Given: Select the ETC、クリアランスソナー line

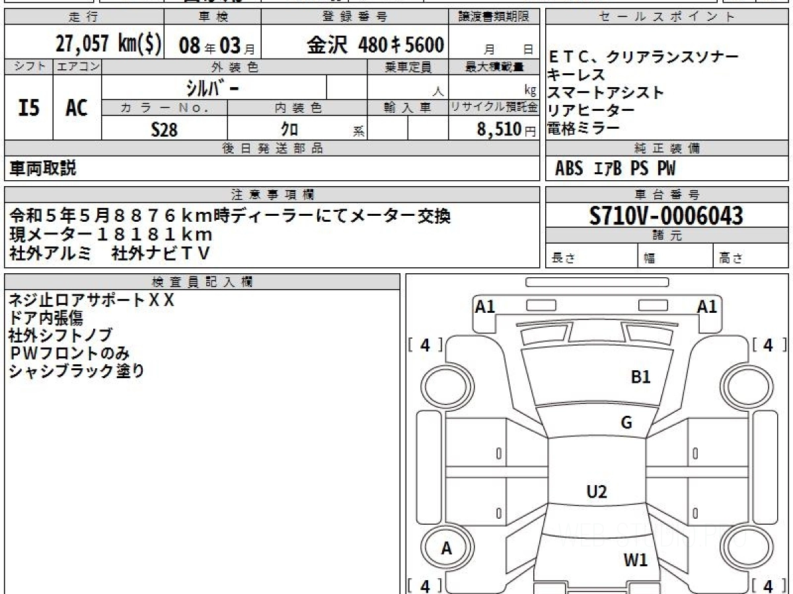Looking at the screenshot, I should click(643, 57).
